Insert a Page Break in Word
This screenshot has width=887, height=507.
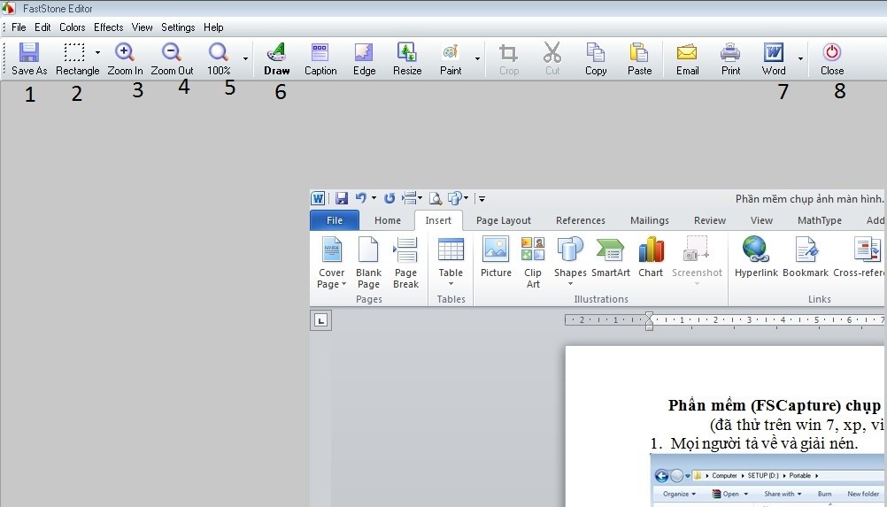(405, 263)
